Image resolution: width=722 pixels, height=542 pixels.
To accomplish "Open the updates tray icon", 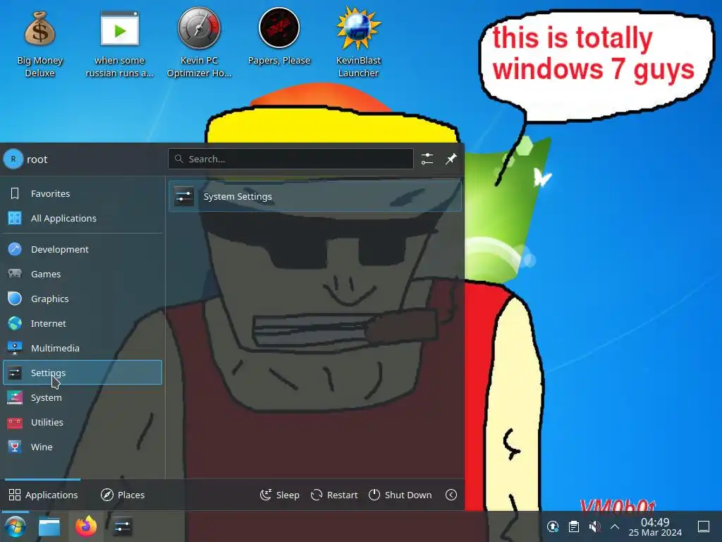I will pyautogui.click(x=553, y=526).
